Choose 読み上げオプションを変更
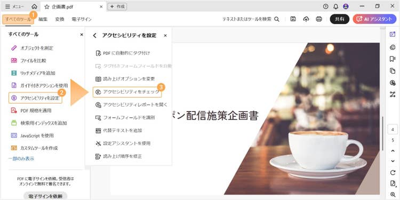Screen dimensions: 400x200 (x=125, y=79)
